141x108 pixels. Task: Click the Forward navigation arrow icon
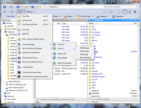click(x=11, y=7)
